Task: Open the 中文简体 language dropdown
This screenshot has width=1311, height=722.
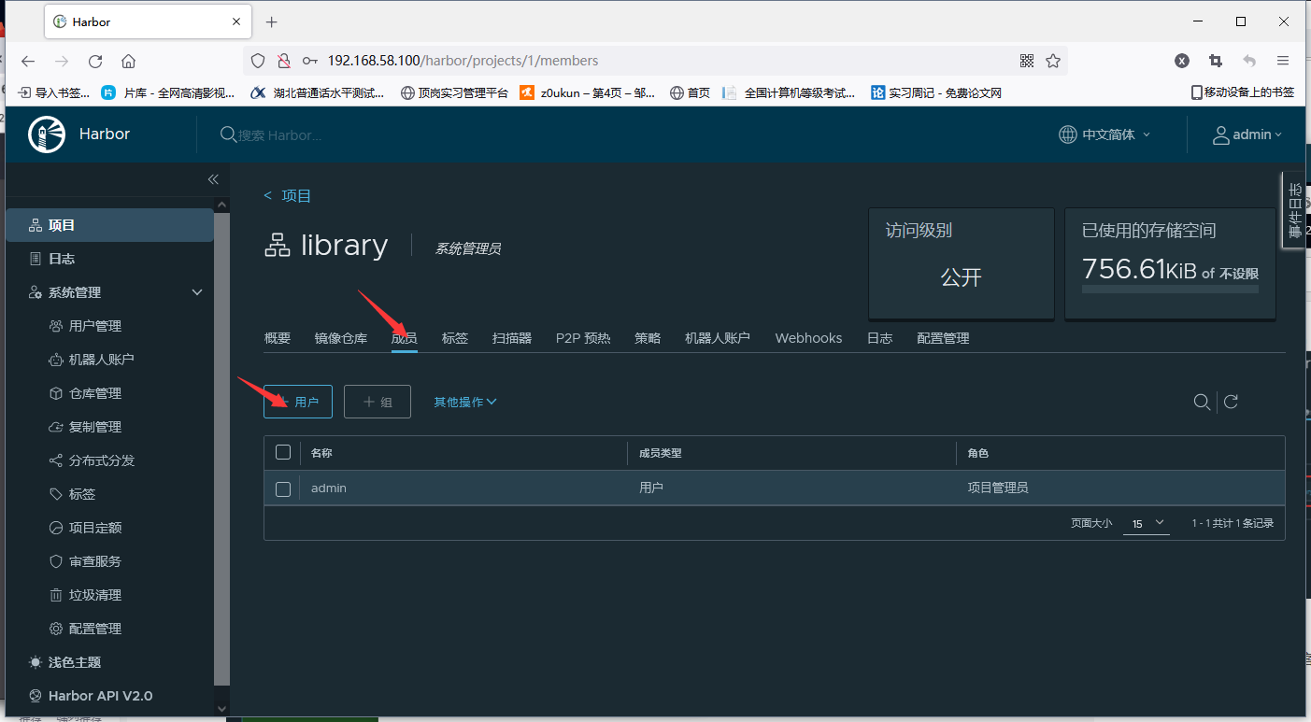Action: [1104, 134]
